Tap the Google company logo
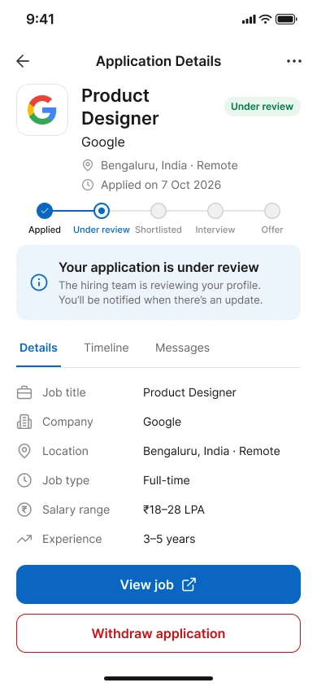This screenshot has width=317, height=687. tap(42, 110)
